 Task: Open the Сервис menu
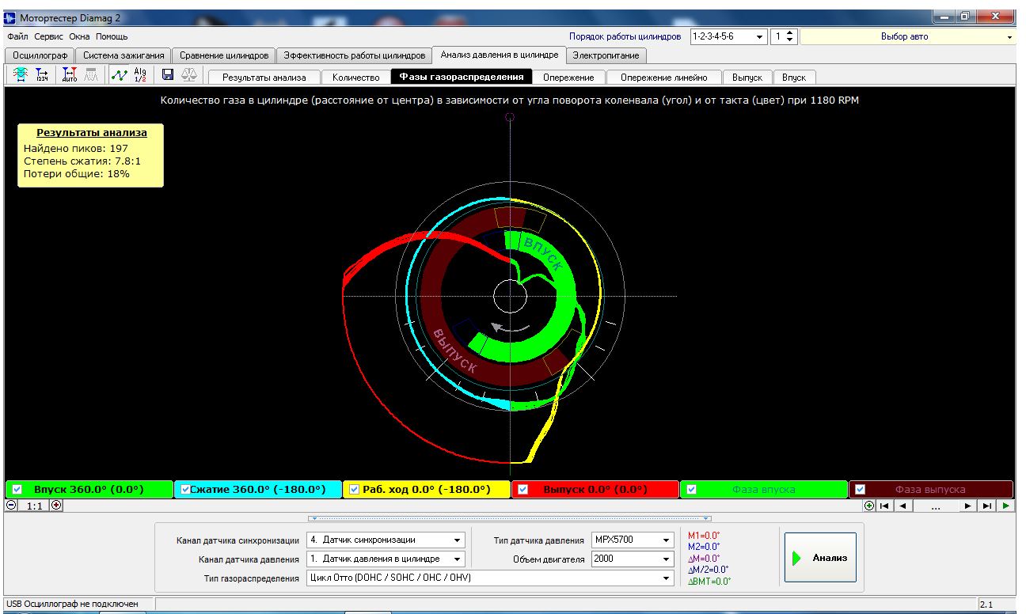point(48,36)
